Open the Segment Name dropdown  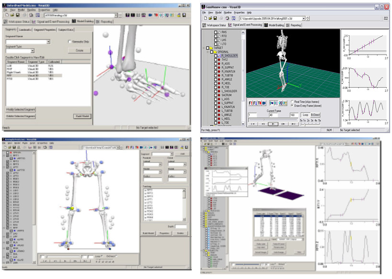(x=48, y=42)
